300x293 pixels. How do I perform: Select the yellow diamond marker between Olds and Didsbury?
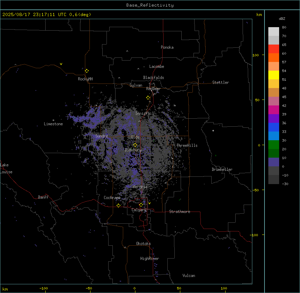(135, 145)
